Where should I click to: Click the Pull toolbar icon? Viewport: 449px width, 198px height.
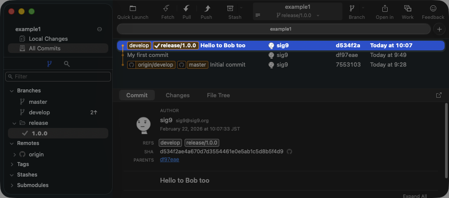(x=187, y=9)
